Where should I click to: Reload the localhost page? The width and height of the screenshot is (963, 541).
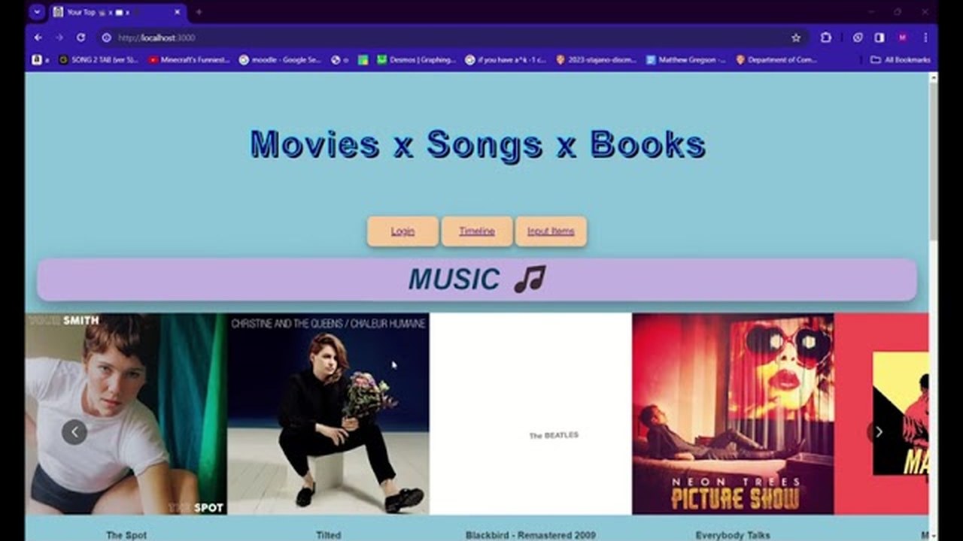[x=81, y=38]
